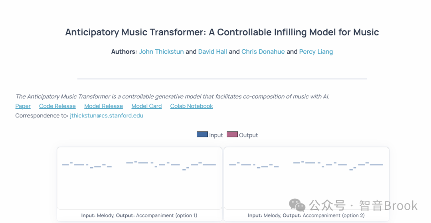Viewport: 431px width, 223px height.
Task: Click the blue Input legend swatch
Action: [202, 135]
